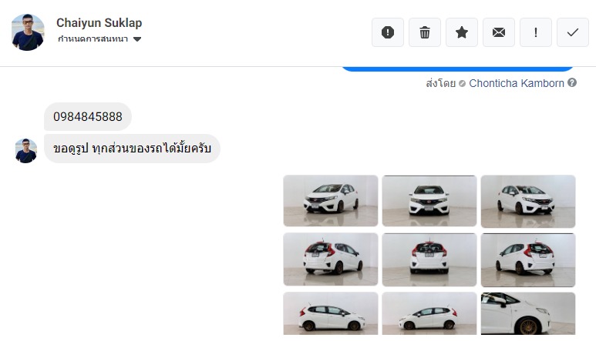The height and width of the screenshot is (341, 596).
Task: Mark conversation as spam with stop-sign icon
Action: tap(387, 32)
